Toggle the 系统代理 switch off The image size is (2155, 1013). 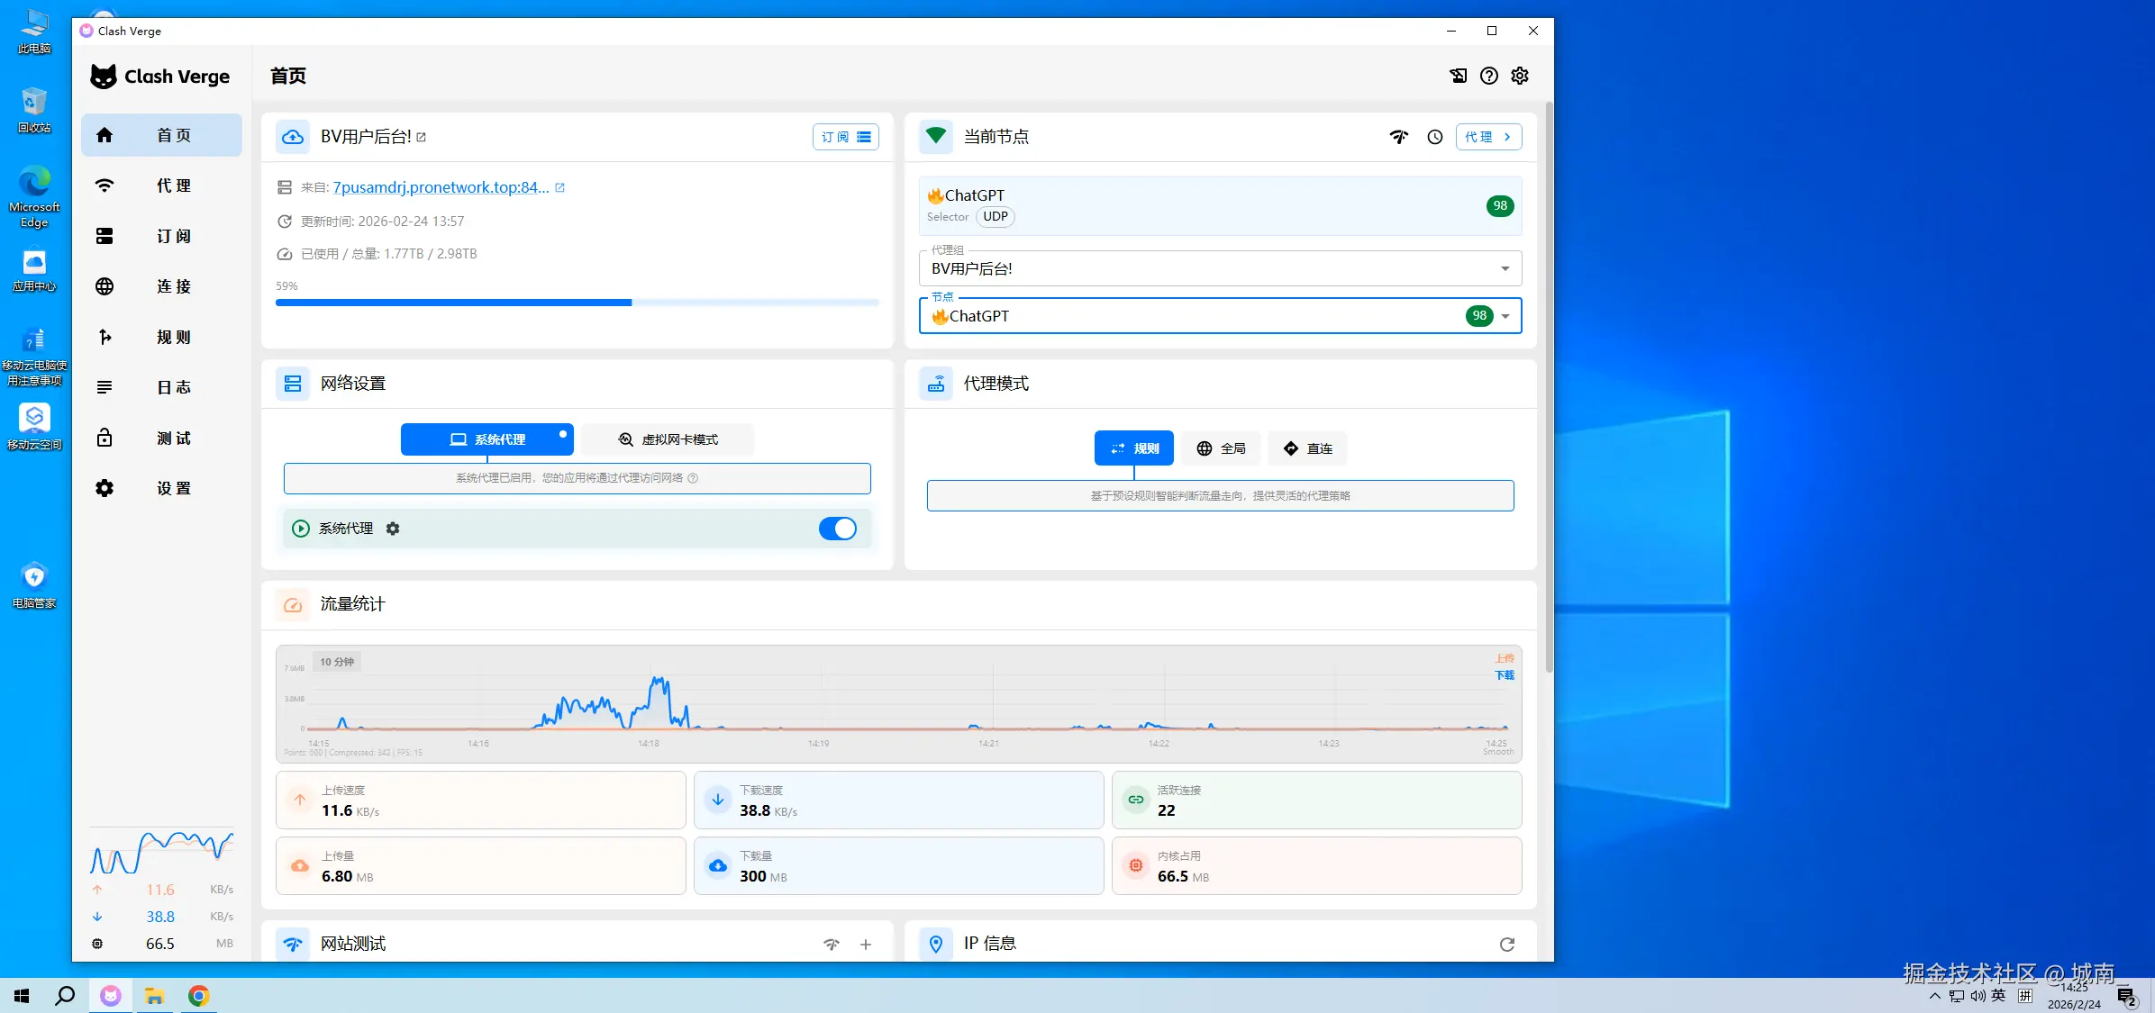pos(837,529)
